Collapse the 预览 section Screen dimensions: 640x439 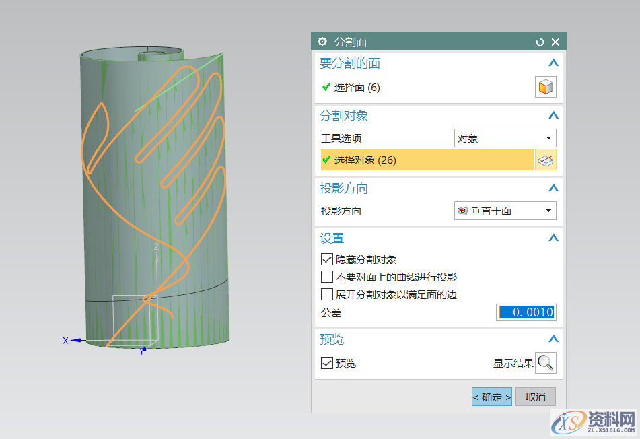(x=553, y=339)
